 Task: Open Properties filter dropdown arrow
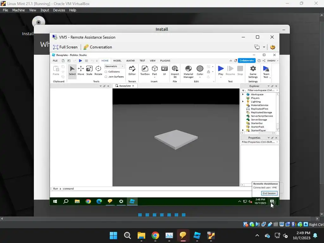tap(277, 142)
